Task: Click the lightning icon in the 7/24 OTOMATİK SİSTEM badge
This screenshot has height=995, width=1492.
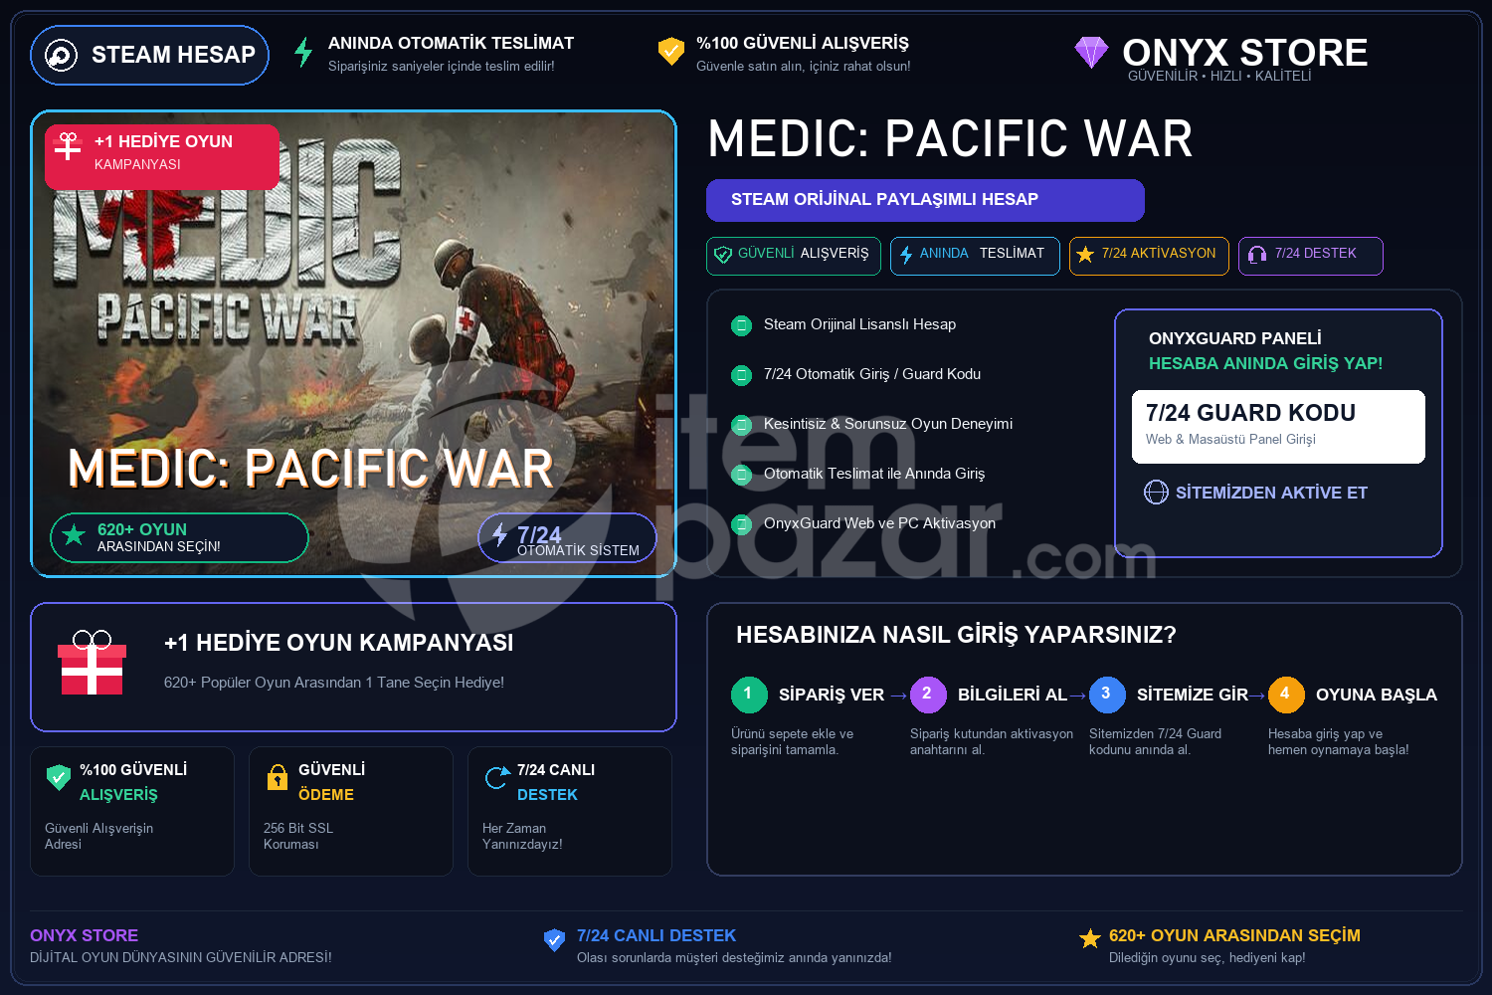Action: [499, 534]
